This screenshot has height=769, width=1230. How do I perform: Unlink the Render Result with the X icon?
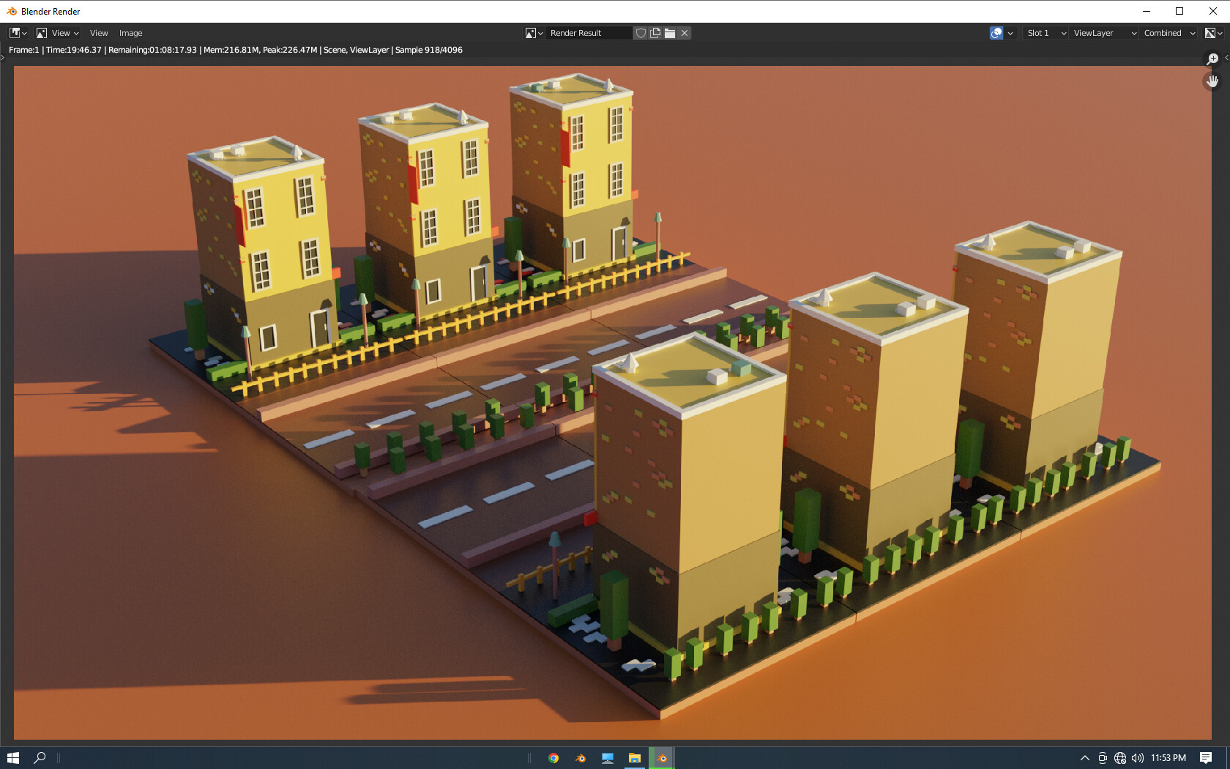pos(684,32)
